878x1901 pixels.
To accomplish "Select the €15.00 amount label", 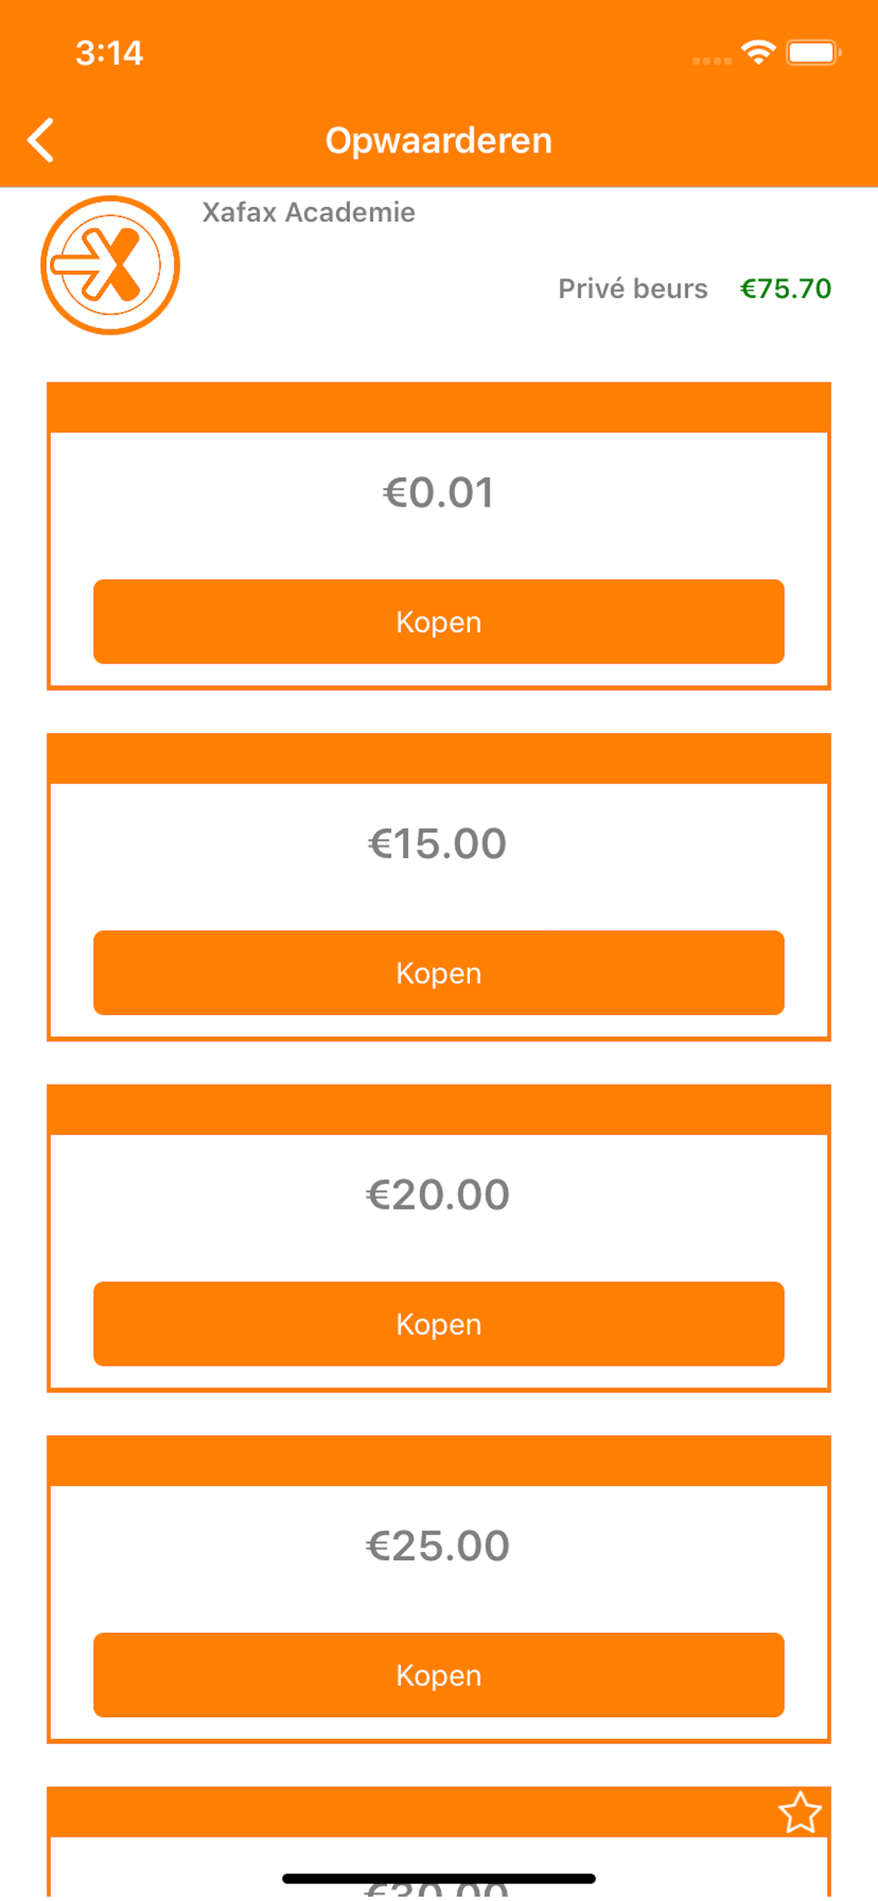I will [438, 844].
